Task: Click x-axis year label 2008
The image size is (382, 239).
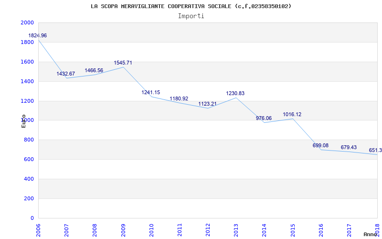Action: click(x=95, y=230)
